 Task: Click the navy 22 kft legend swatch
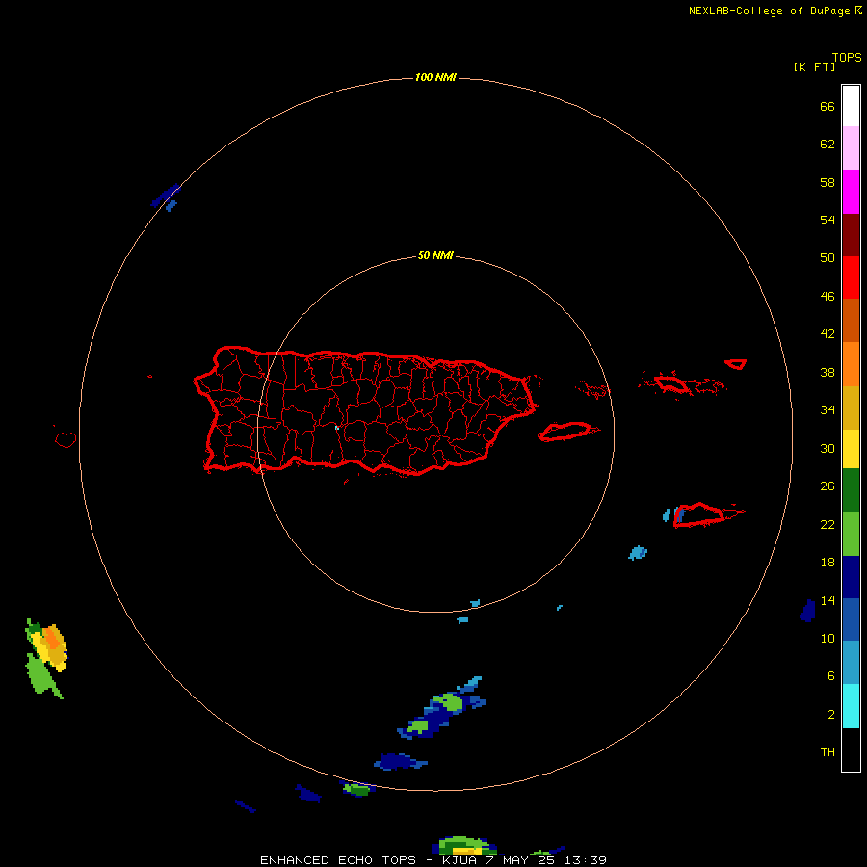851,577
